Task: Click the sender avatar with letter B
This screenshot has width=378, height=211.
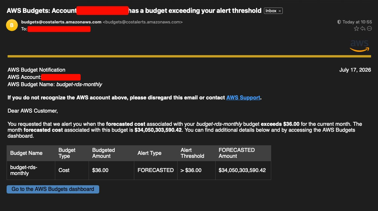Action: click(12, 25)
